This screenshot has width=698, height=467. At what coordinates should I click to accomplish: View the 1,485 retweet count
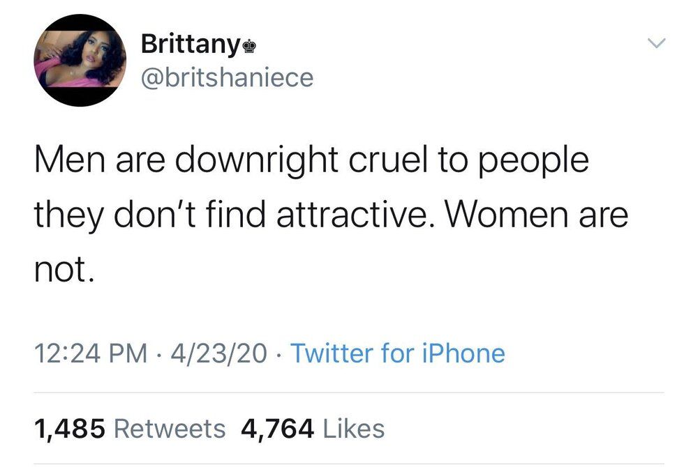point(70,429)
